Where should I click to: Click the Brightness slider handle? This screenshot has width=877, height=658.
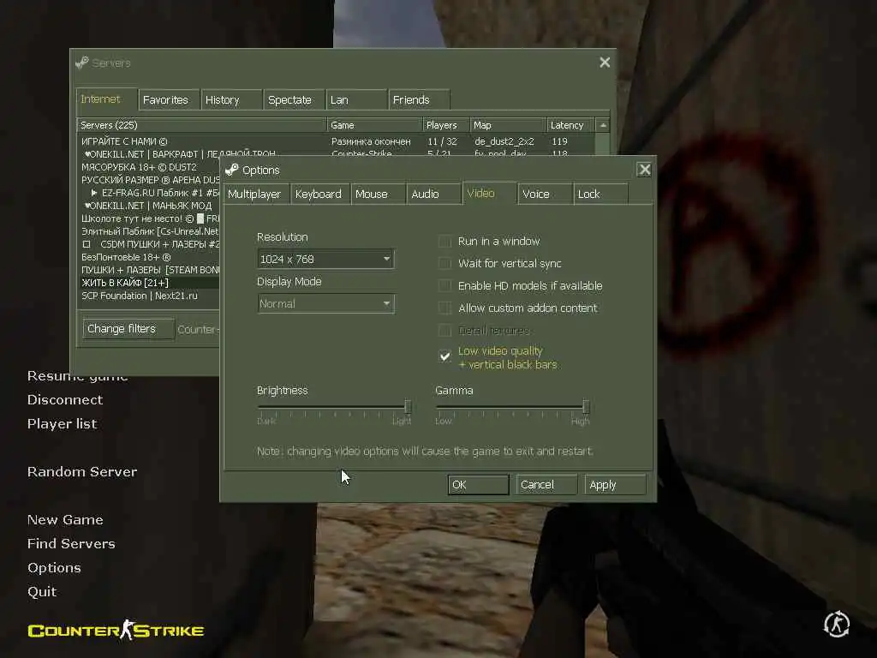[x=408, y=406]
